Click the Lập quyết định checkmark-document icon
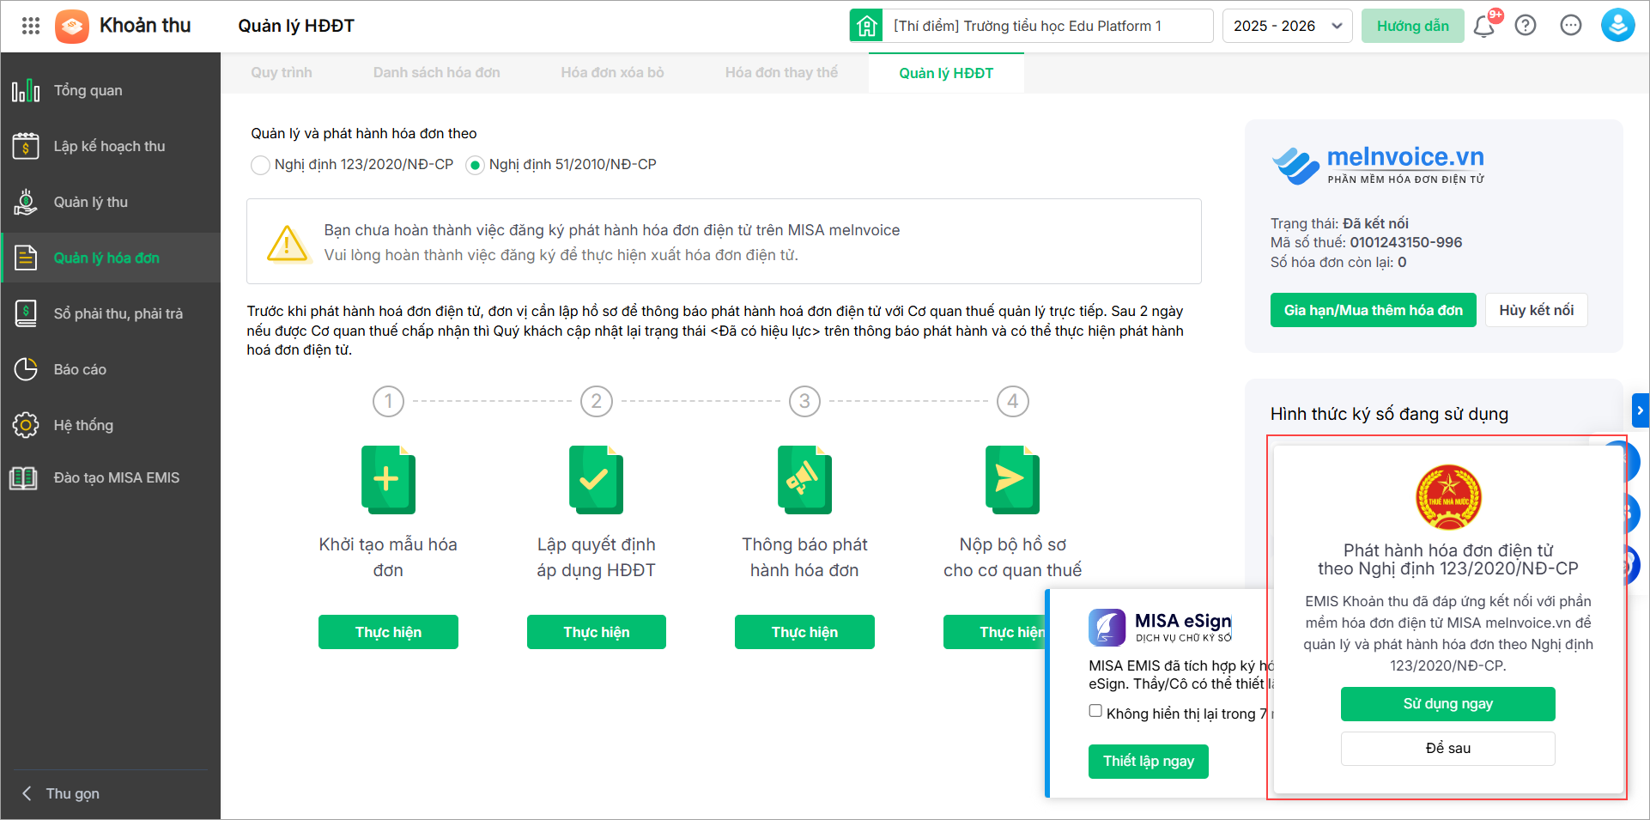The height and width of the screenshot is (820, 1650). tap(596, 480)
